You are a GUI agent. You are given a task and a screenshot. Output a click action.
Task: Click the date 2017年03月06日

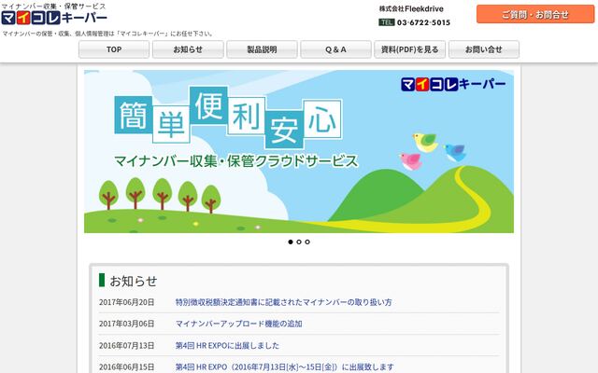click(127, 324)
